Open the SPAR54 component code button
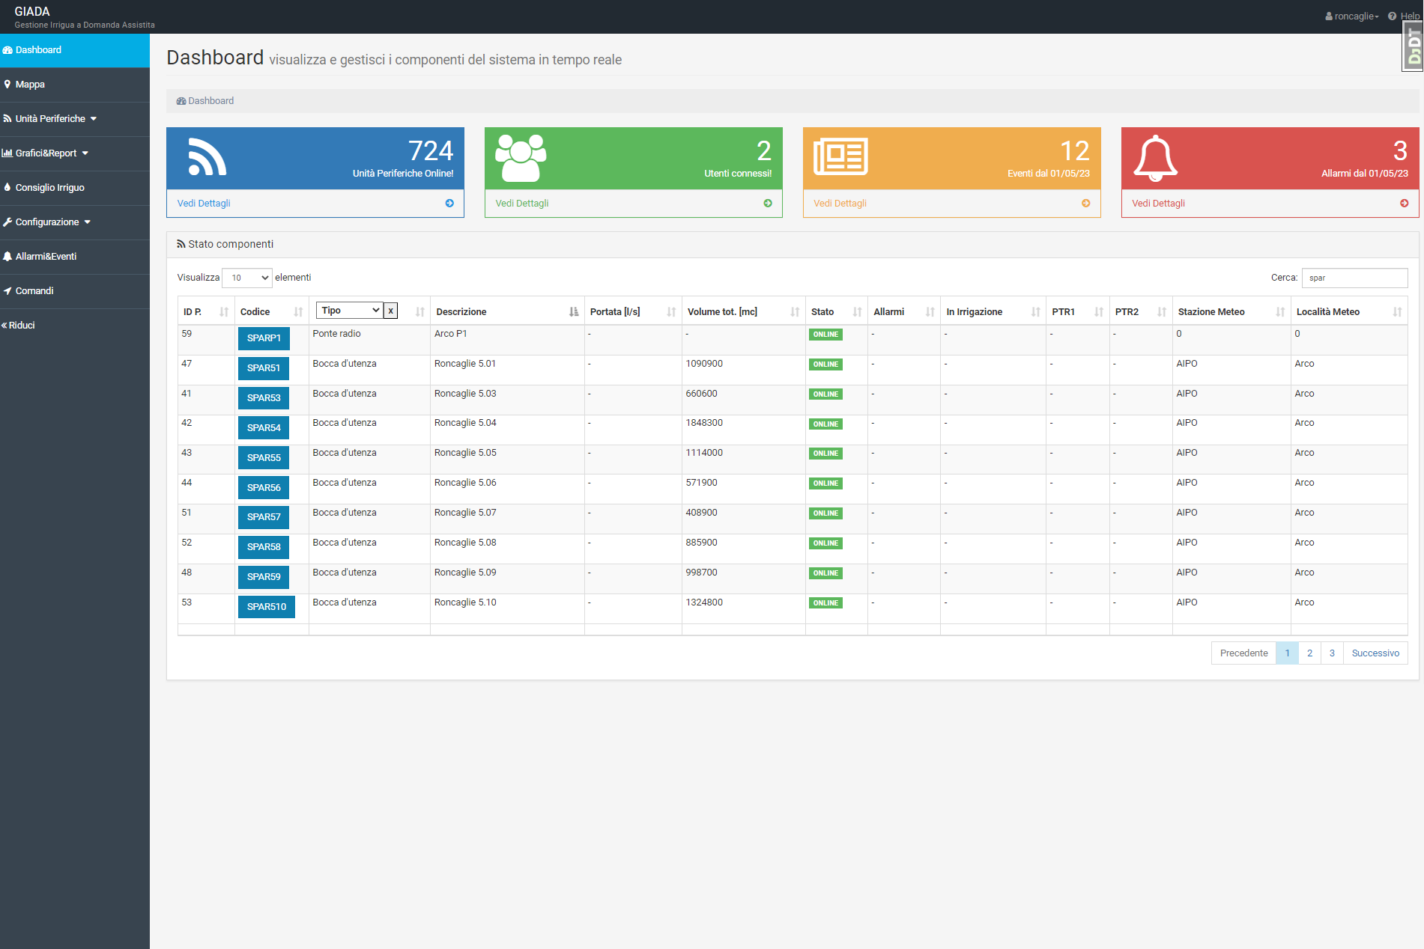 tap(264, 428)
